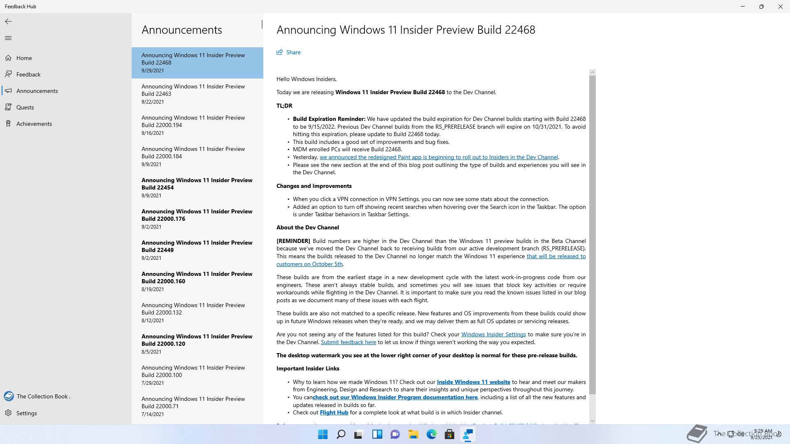Open Widgets from the taskbar

coord(377,434)
